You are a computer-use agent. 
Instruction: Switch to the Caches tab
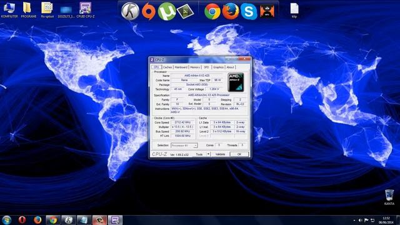tap(167, 67)
